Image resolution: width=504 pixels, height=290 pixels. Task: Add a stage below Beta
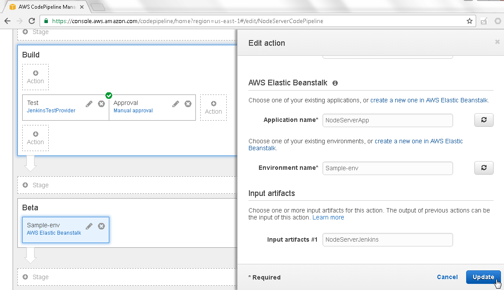pyautogui.click(x=127, y=277)
